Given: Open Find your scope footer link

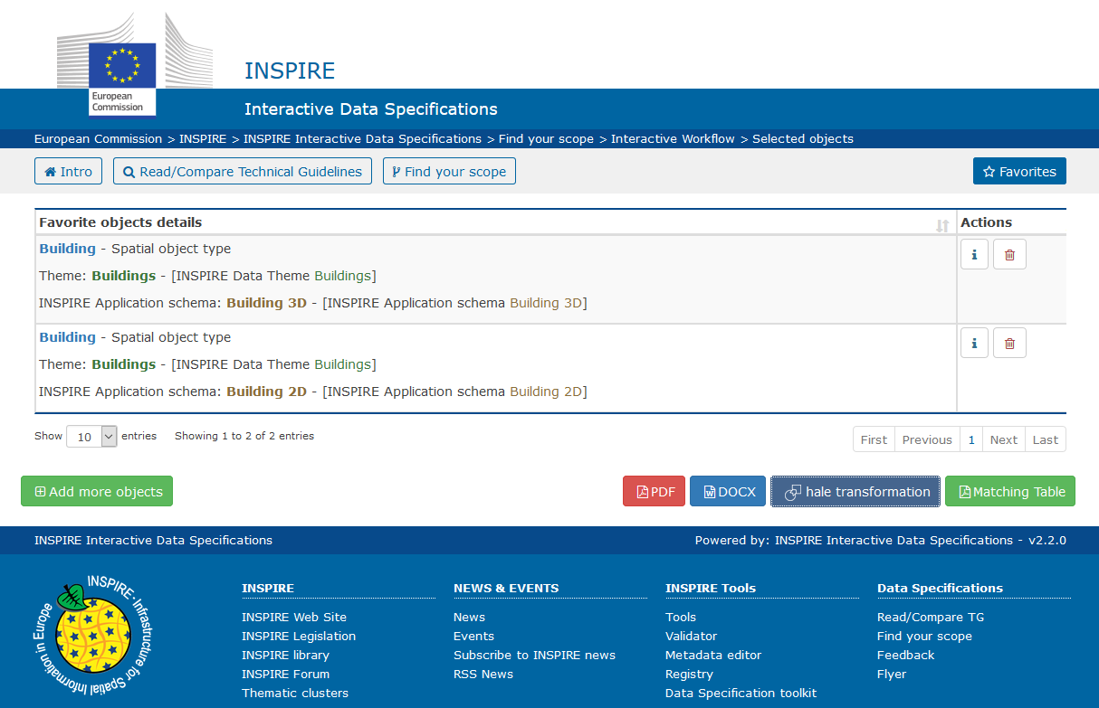Looking at the screenshot, I should tap(924, 636).
